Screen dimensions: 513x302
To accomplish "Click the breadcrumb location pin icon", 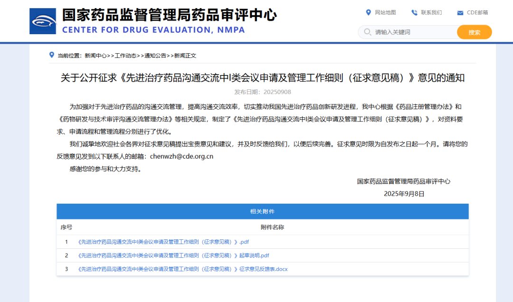I will [x=52, y=55].
